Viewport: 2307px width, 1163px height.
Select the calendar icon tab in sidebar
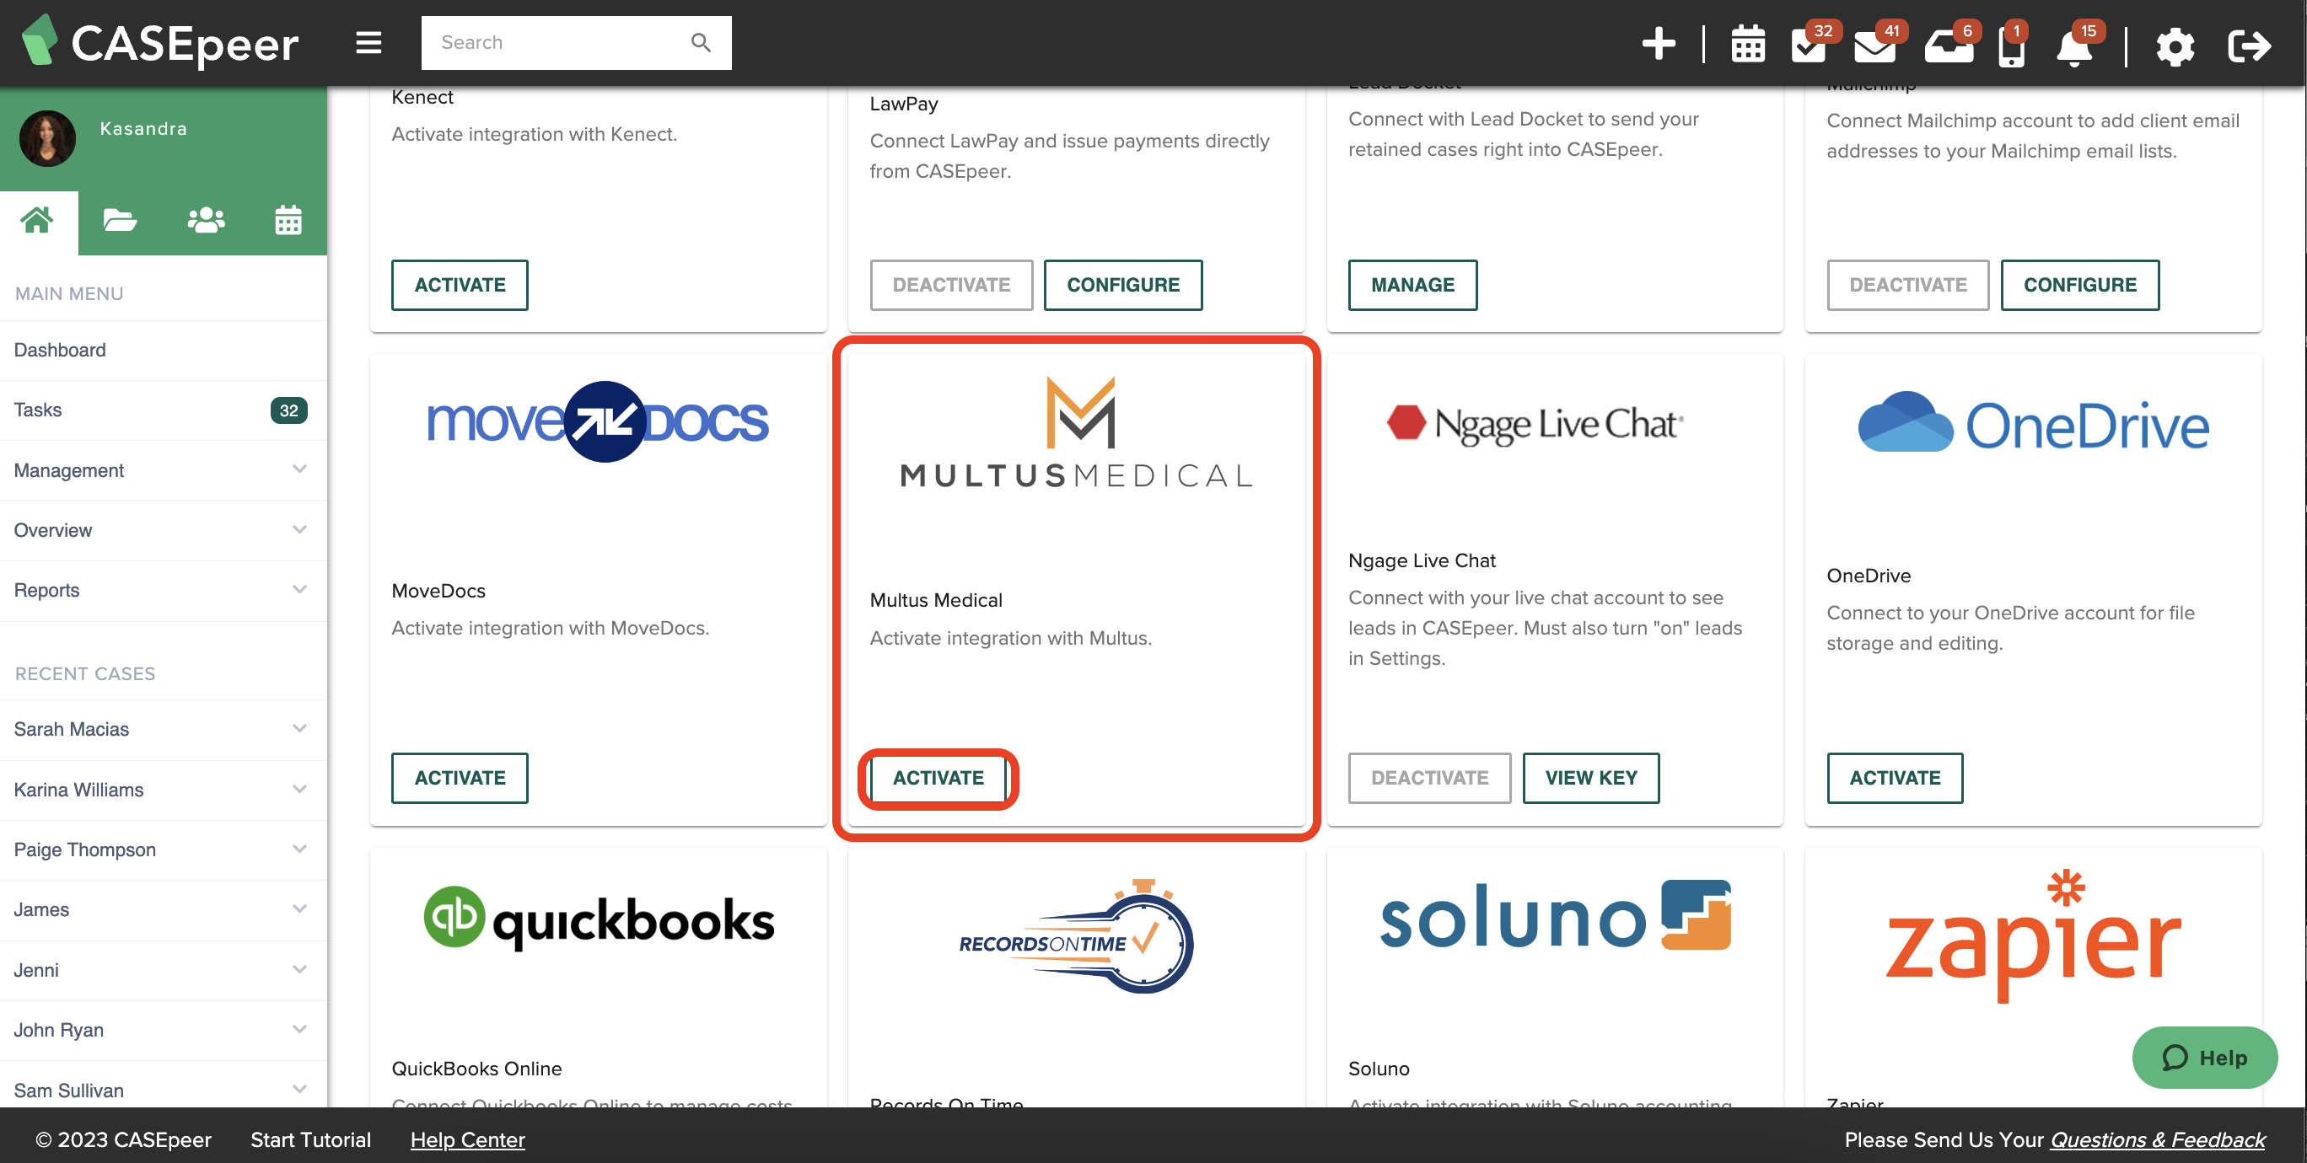click(x=288, y=221)
